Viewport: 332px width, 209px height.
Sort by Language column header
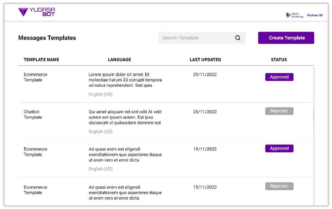pos(120,59)
